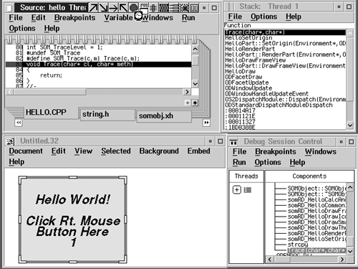Image resolution: width=358 pixels, height=269 pixels.
Task: Click Stack list scrollbar up arrow
Action: coord(350,33)
